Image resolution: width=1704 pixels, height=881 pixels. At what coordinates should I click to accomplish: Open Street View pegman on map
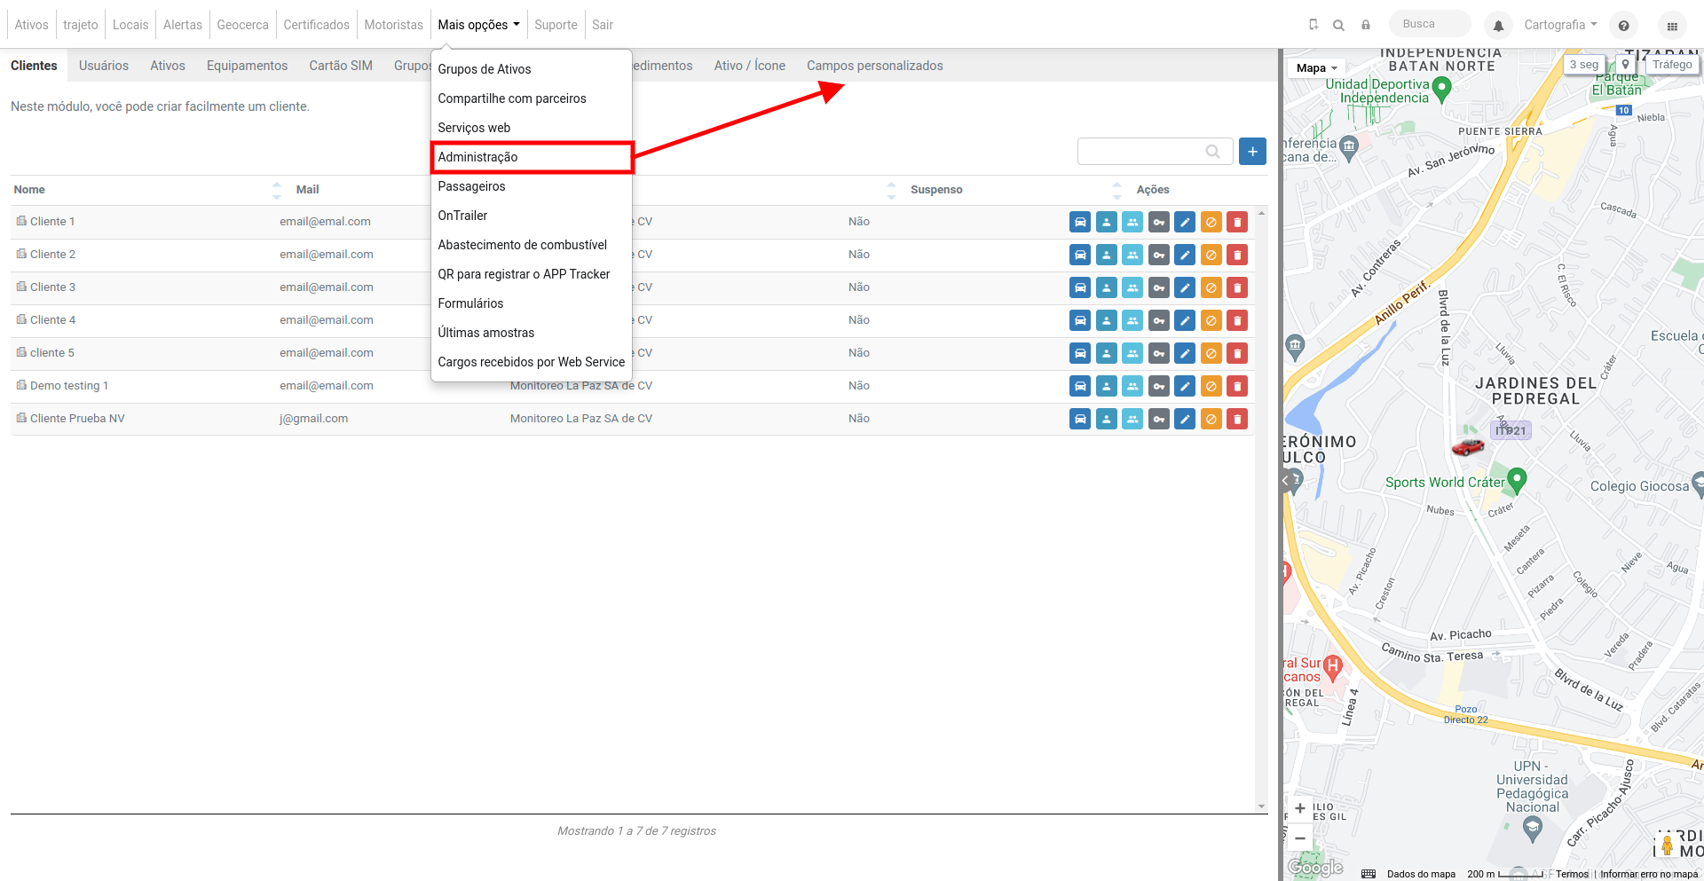[x=1667, y=845]
